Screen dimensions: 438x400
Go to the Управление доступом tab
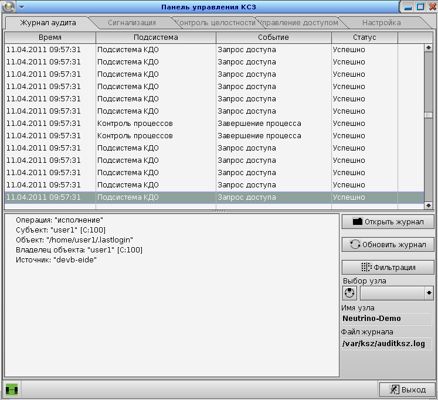click(x=298, y=23)
